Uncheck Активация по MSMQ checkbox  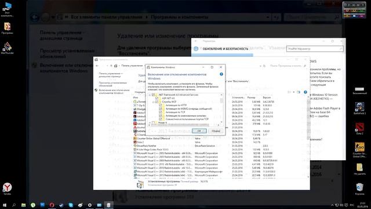click(160, 109)
